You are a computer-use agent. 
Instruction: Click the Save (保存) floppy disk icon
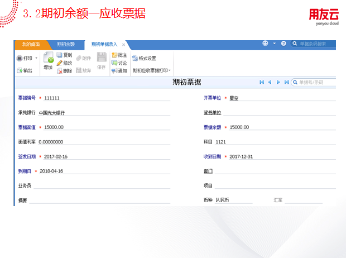(x=102, y=57)
